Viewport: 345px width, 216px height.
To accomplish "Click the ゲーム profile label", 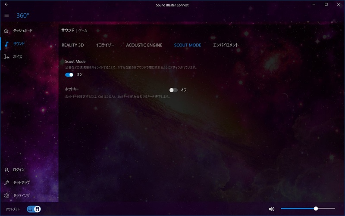I will pyautogui.click(x=83, y=31).
